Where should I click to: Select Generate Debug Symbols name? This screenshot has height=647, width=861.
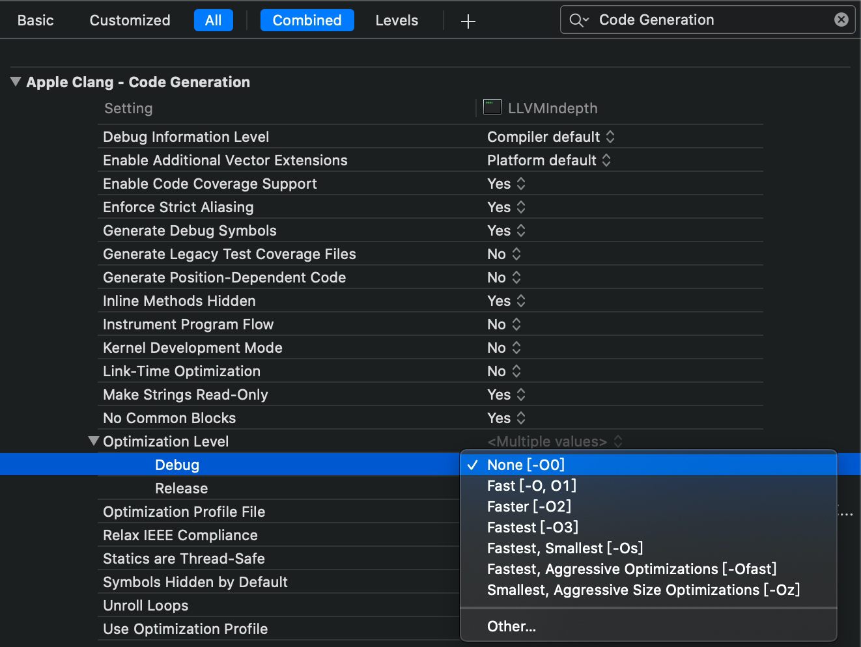coord(190,230)
